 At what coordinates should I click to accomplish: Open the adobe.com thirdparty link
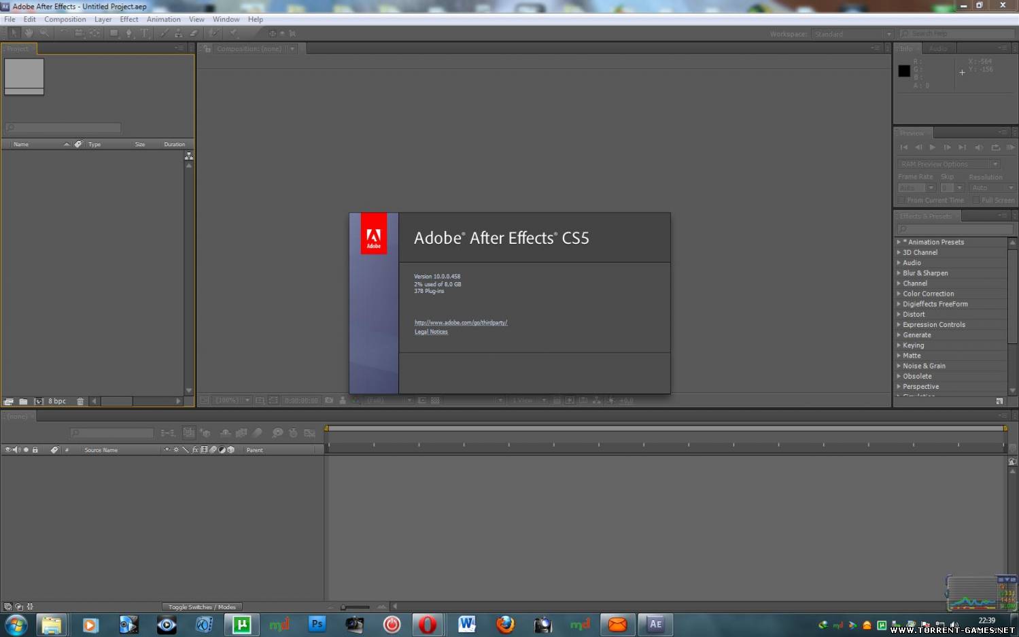(461, 322)
